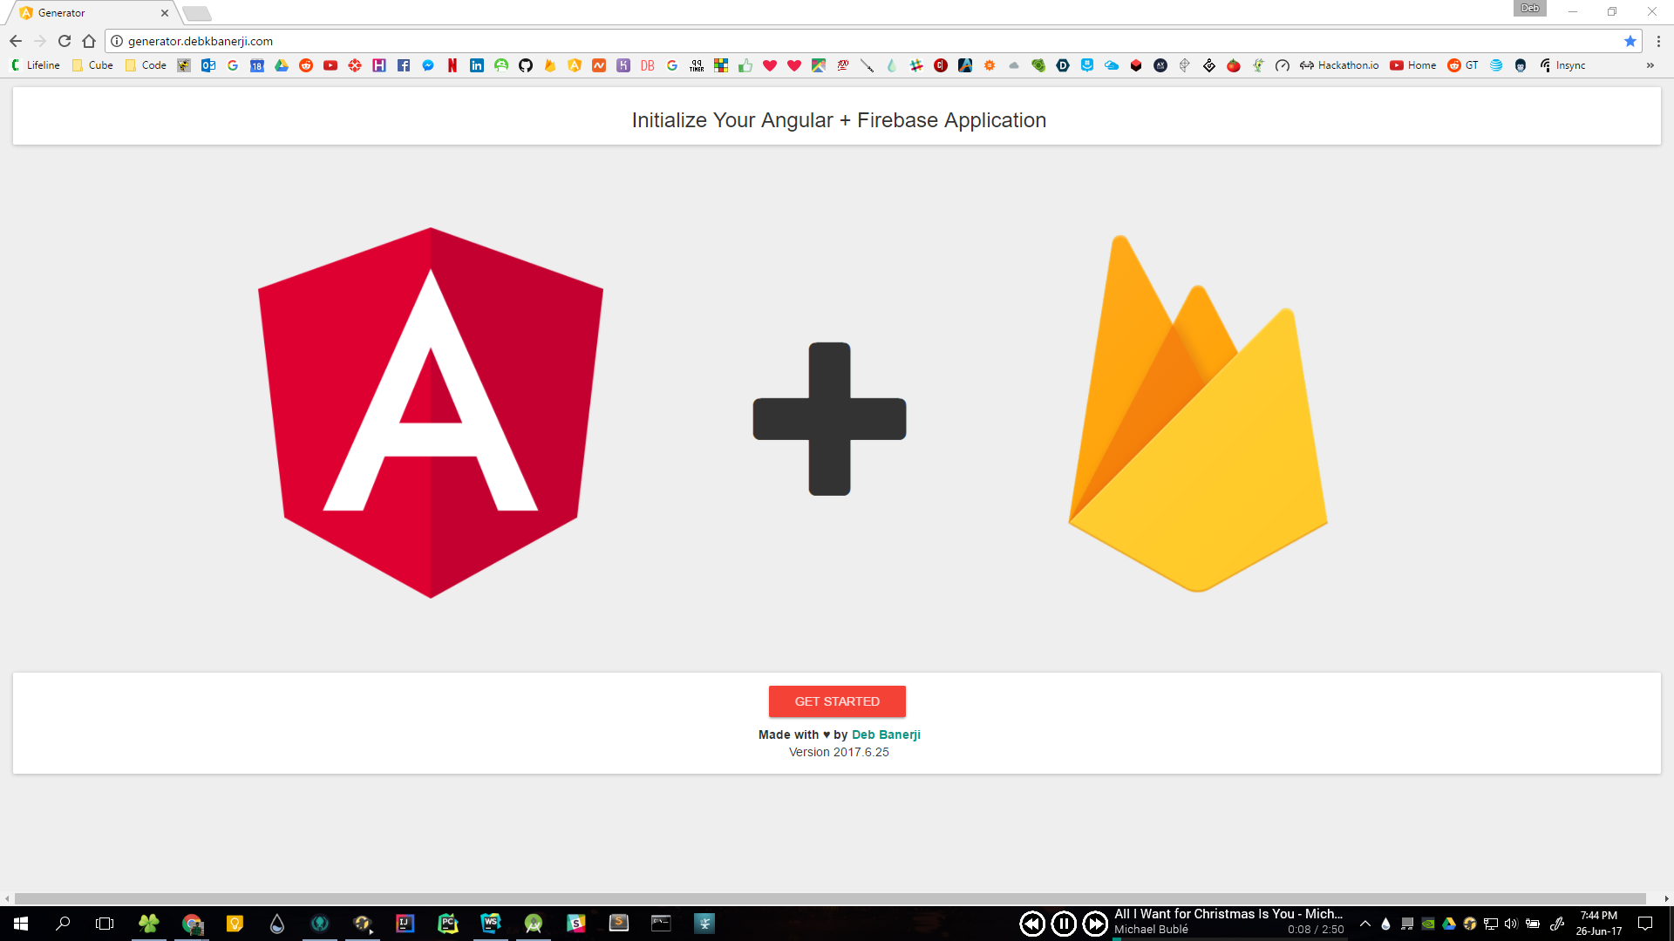Go to the previous music track
Viewport: 1674px width, 941px height.
point(1032,924)
